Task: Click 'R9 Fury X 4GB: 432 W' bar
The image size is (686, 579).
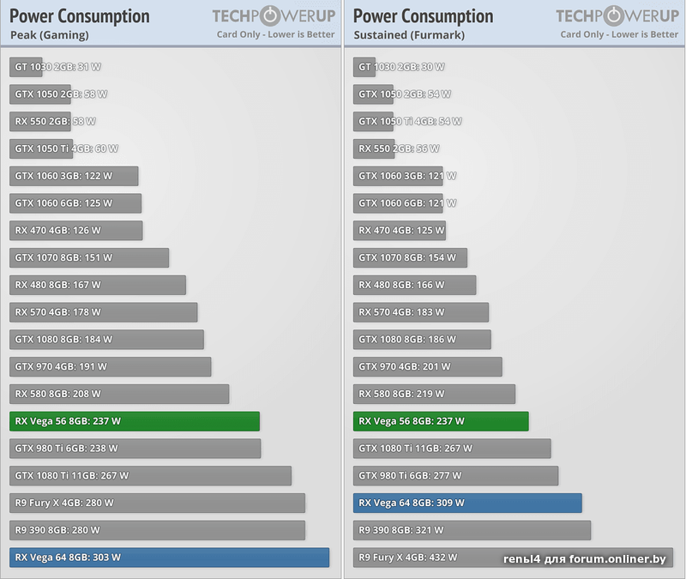Action: (513, 557)
